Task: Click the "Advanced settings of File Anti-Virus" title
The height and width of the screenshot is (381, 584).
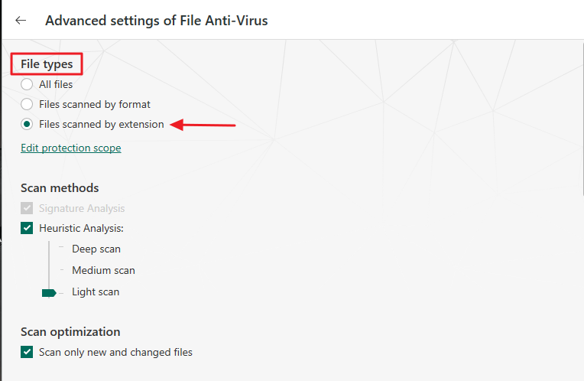Action: 157,21
